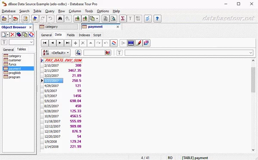Switch to General tab in Object Browser
The width and height of the screenshot is (258, 160).
click(8, 50)
